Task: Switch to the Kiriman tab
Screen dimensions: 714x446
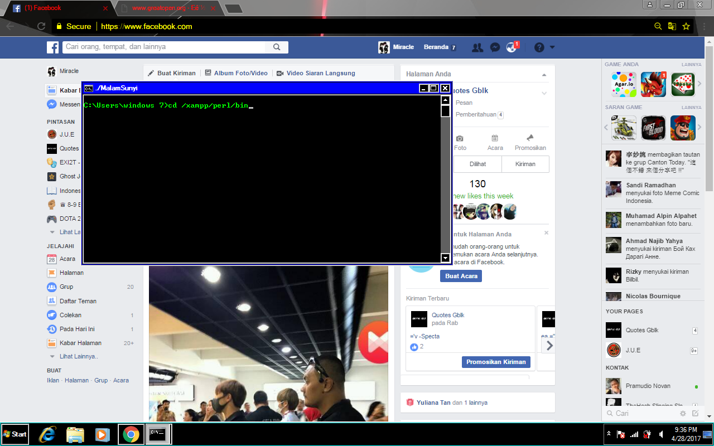Action: coord(525,163)
